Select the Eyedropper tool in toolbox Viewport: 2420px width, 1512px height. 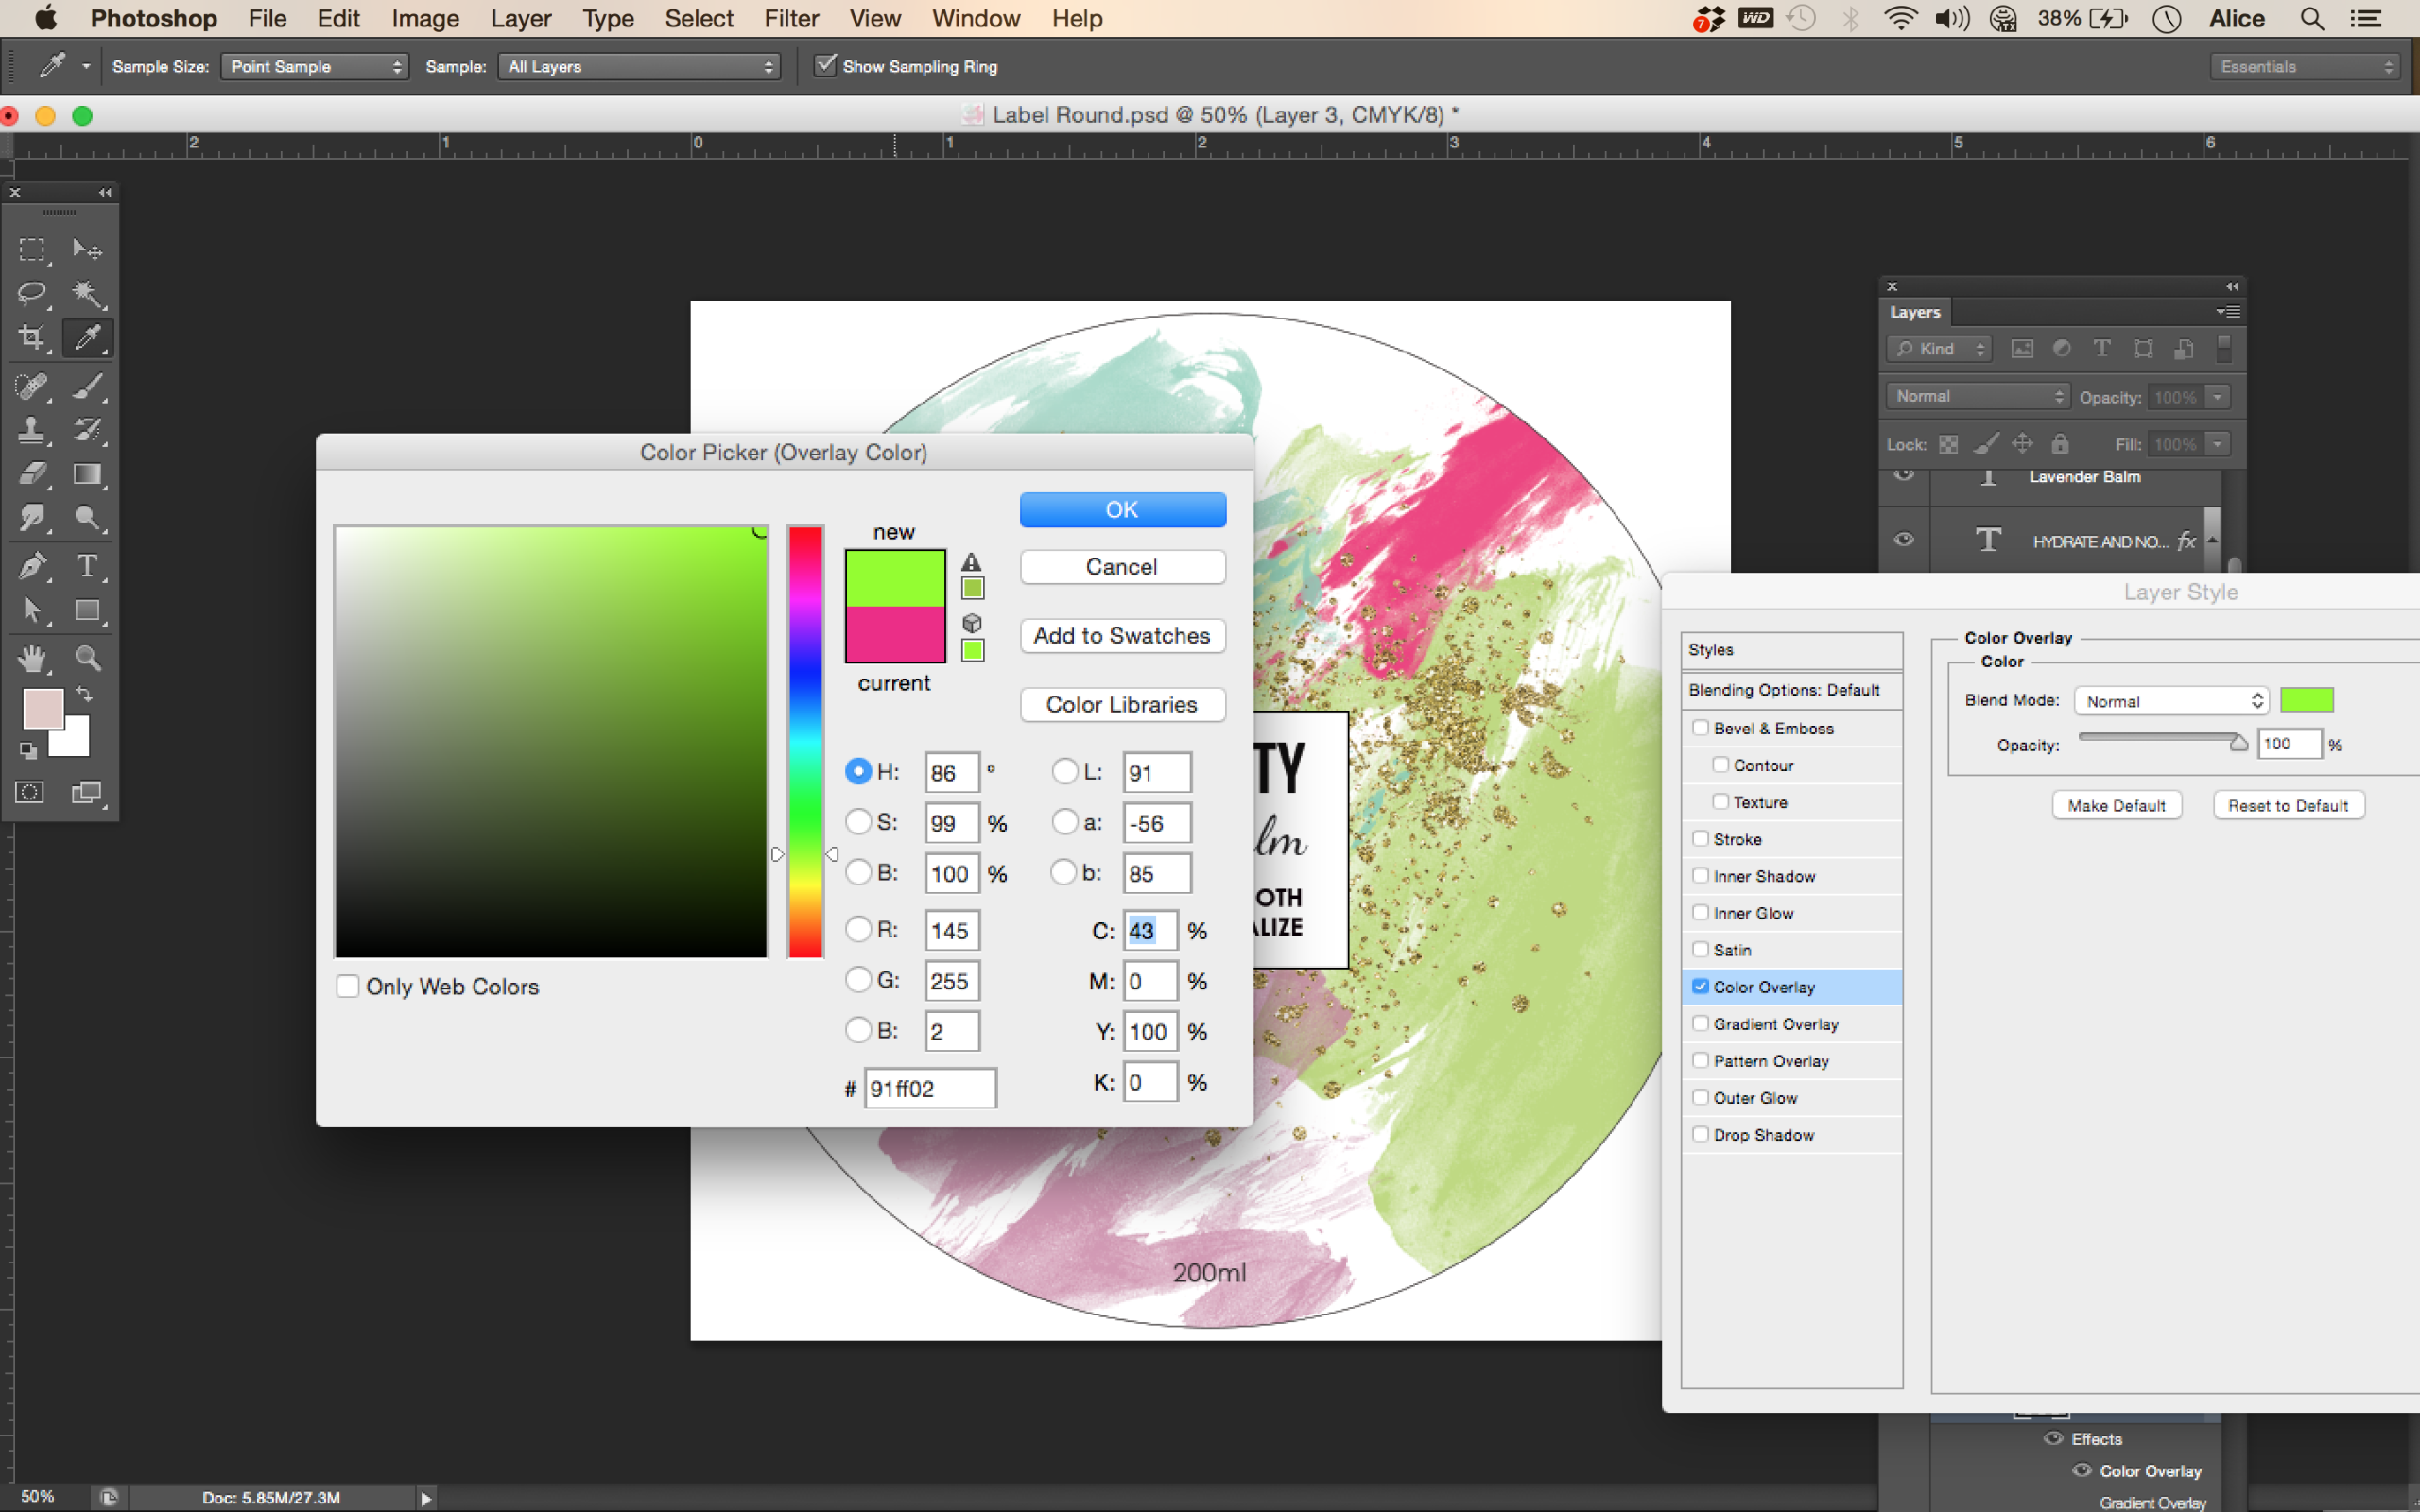point(87,338)
